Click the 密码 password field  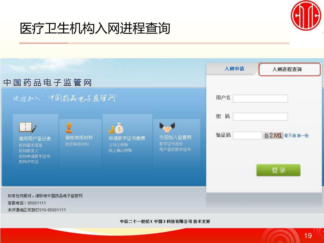click(260, 116)
